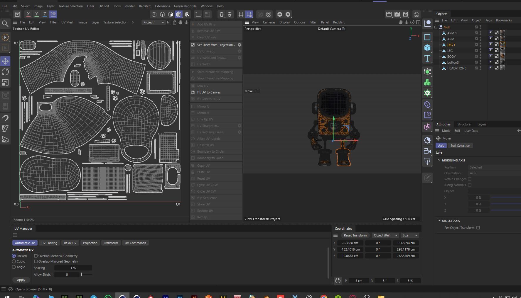Select the Move tool in left toolbar

click(x=5, y=61)
